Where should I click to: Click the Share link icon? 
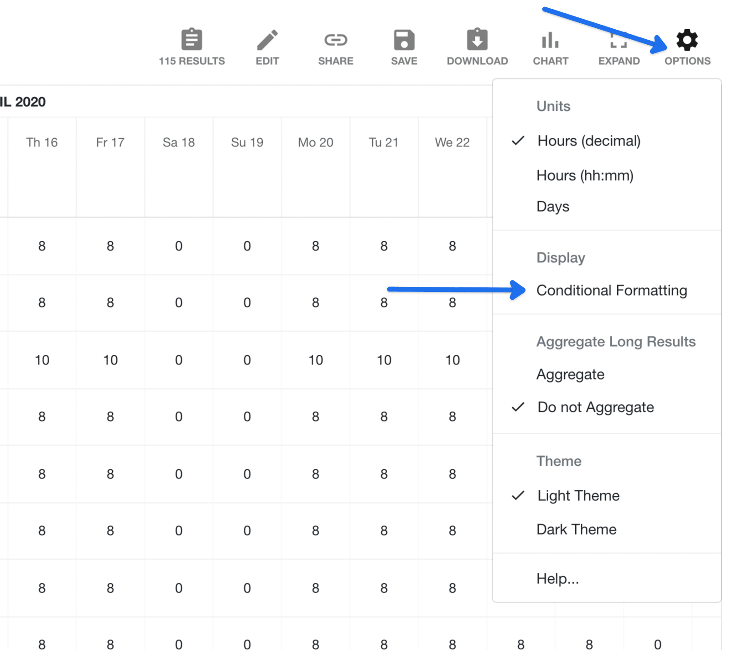[x=335, y=40]
